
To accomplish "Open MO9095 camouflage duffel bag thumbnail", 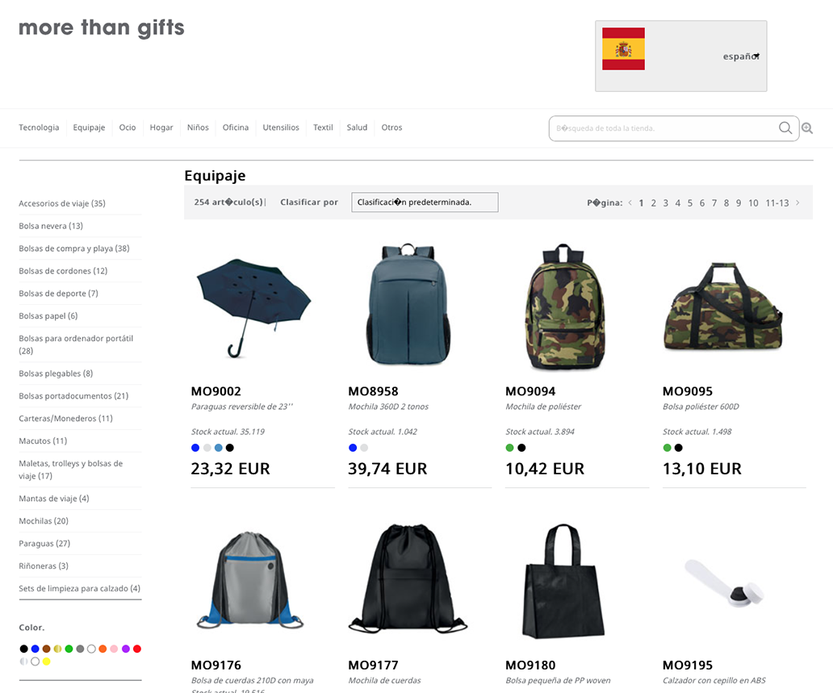I will pyautogui.click(x=722, y=306).
